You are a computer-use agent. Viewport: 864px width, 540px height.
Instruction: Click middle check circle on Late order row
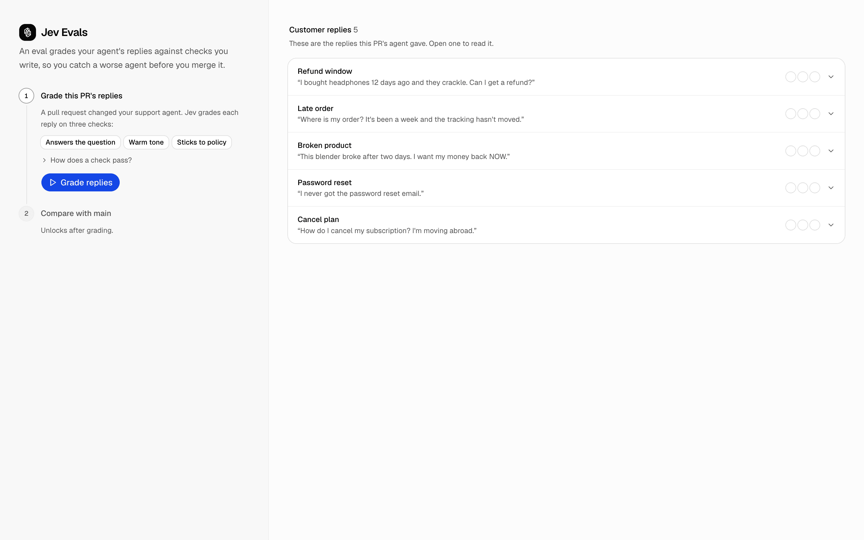tap(802, 114)
